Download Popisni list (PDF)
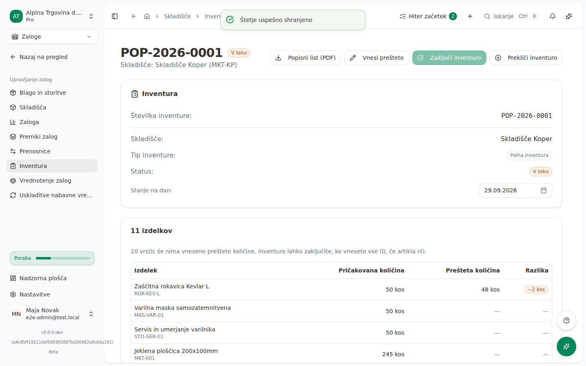Viewport: 586px width, 366px height. [305, 58]
